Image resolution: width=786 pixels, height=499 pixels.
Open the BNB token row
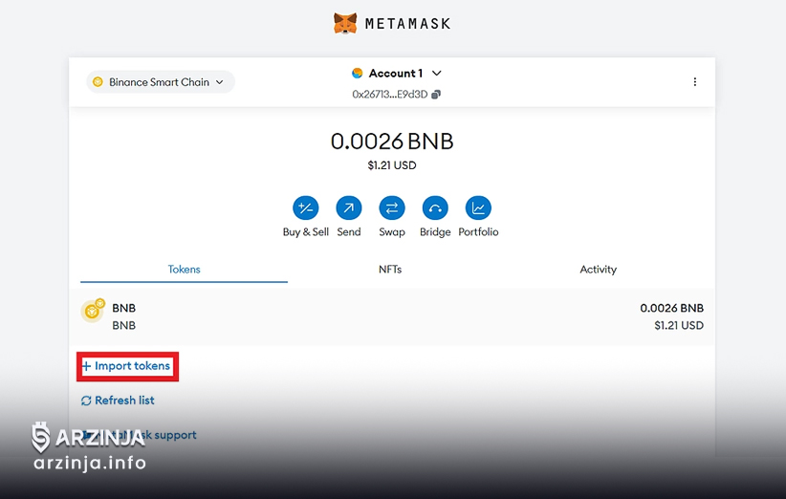pos(392,316)
